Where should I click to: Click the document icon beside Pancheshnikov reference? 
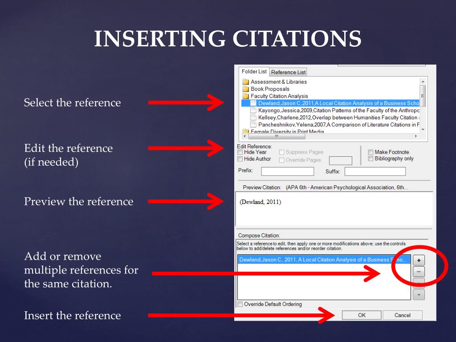click(x=253, y=125)
